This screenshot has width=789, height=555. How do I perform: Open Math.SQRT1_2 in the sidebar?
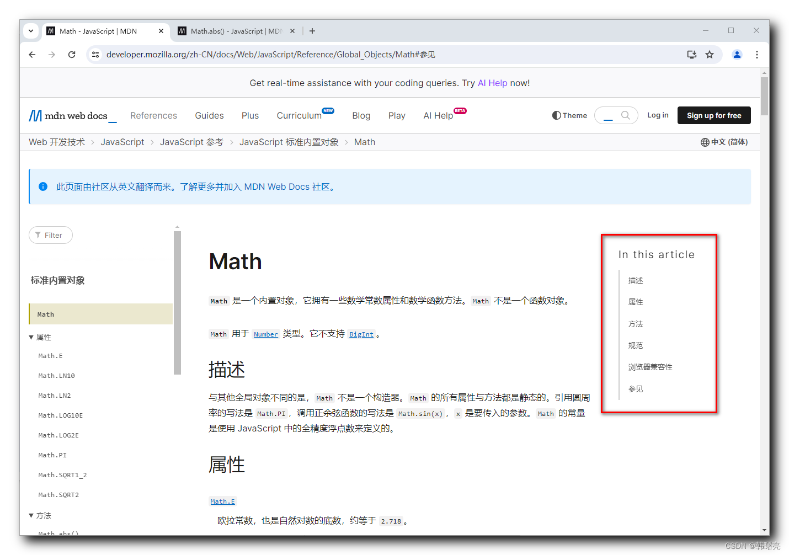62,476
